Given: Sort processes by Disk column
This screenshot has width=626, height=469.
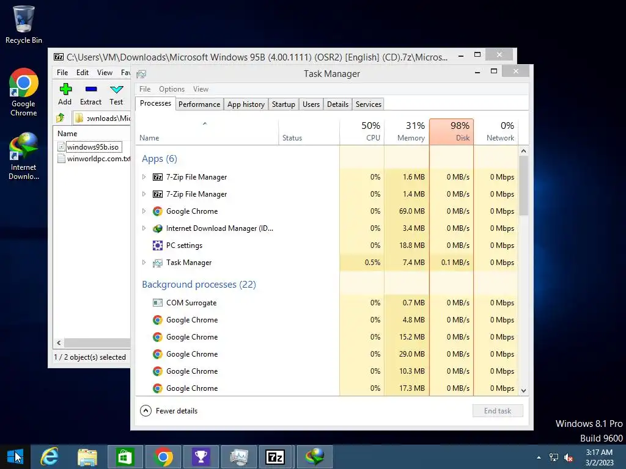Looking at the screenshot, I should point(452,132).
